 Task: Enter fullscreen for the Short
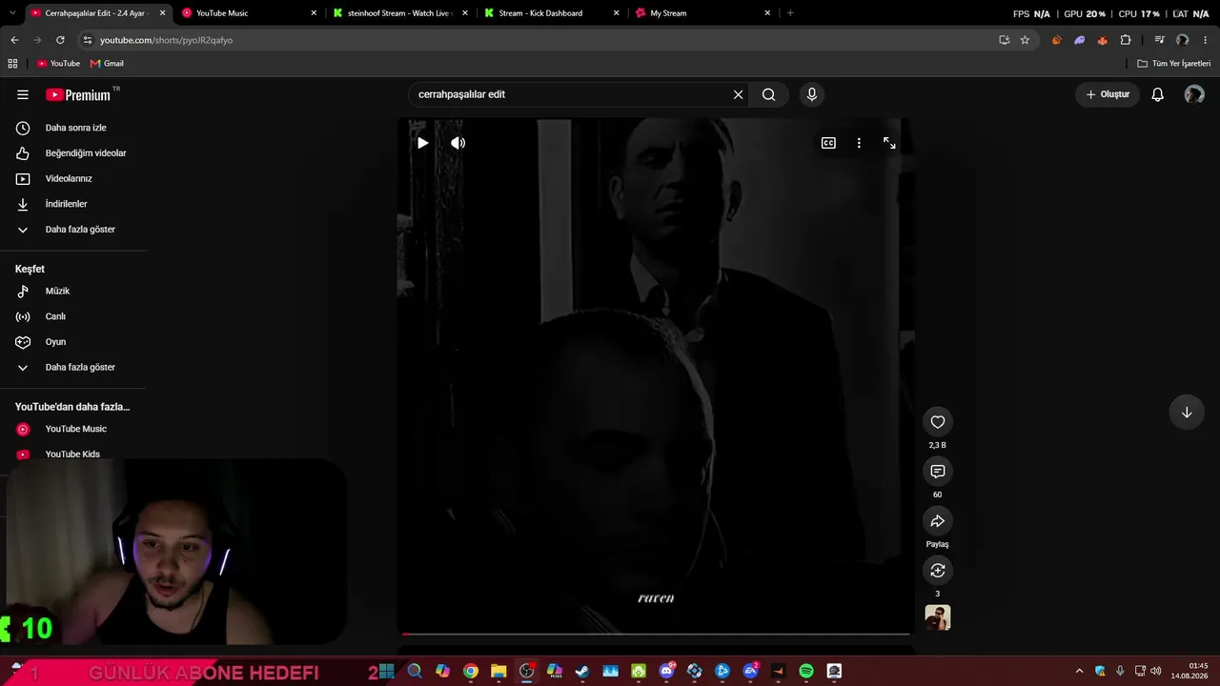click(889, 143)
